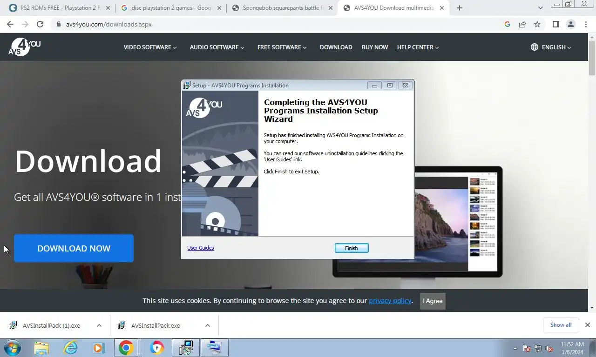This screenshot has height=357, width=596.
Task: Select the AVS setup installer taskbar icon
Action: tap(186, 348)
